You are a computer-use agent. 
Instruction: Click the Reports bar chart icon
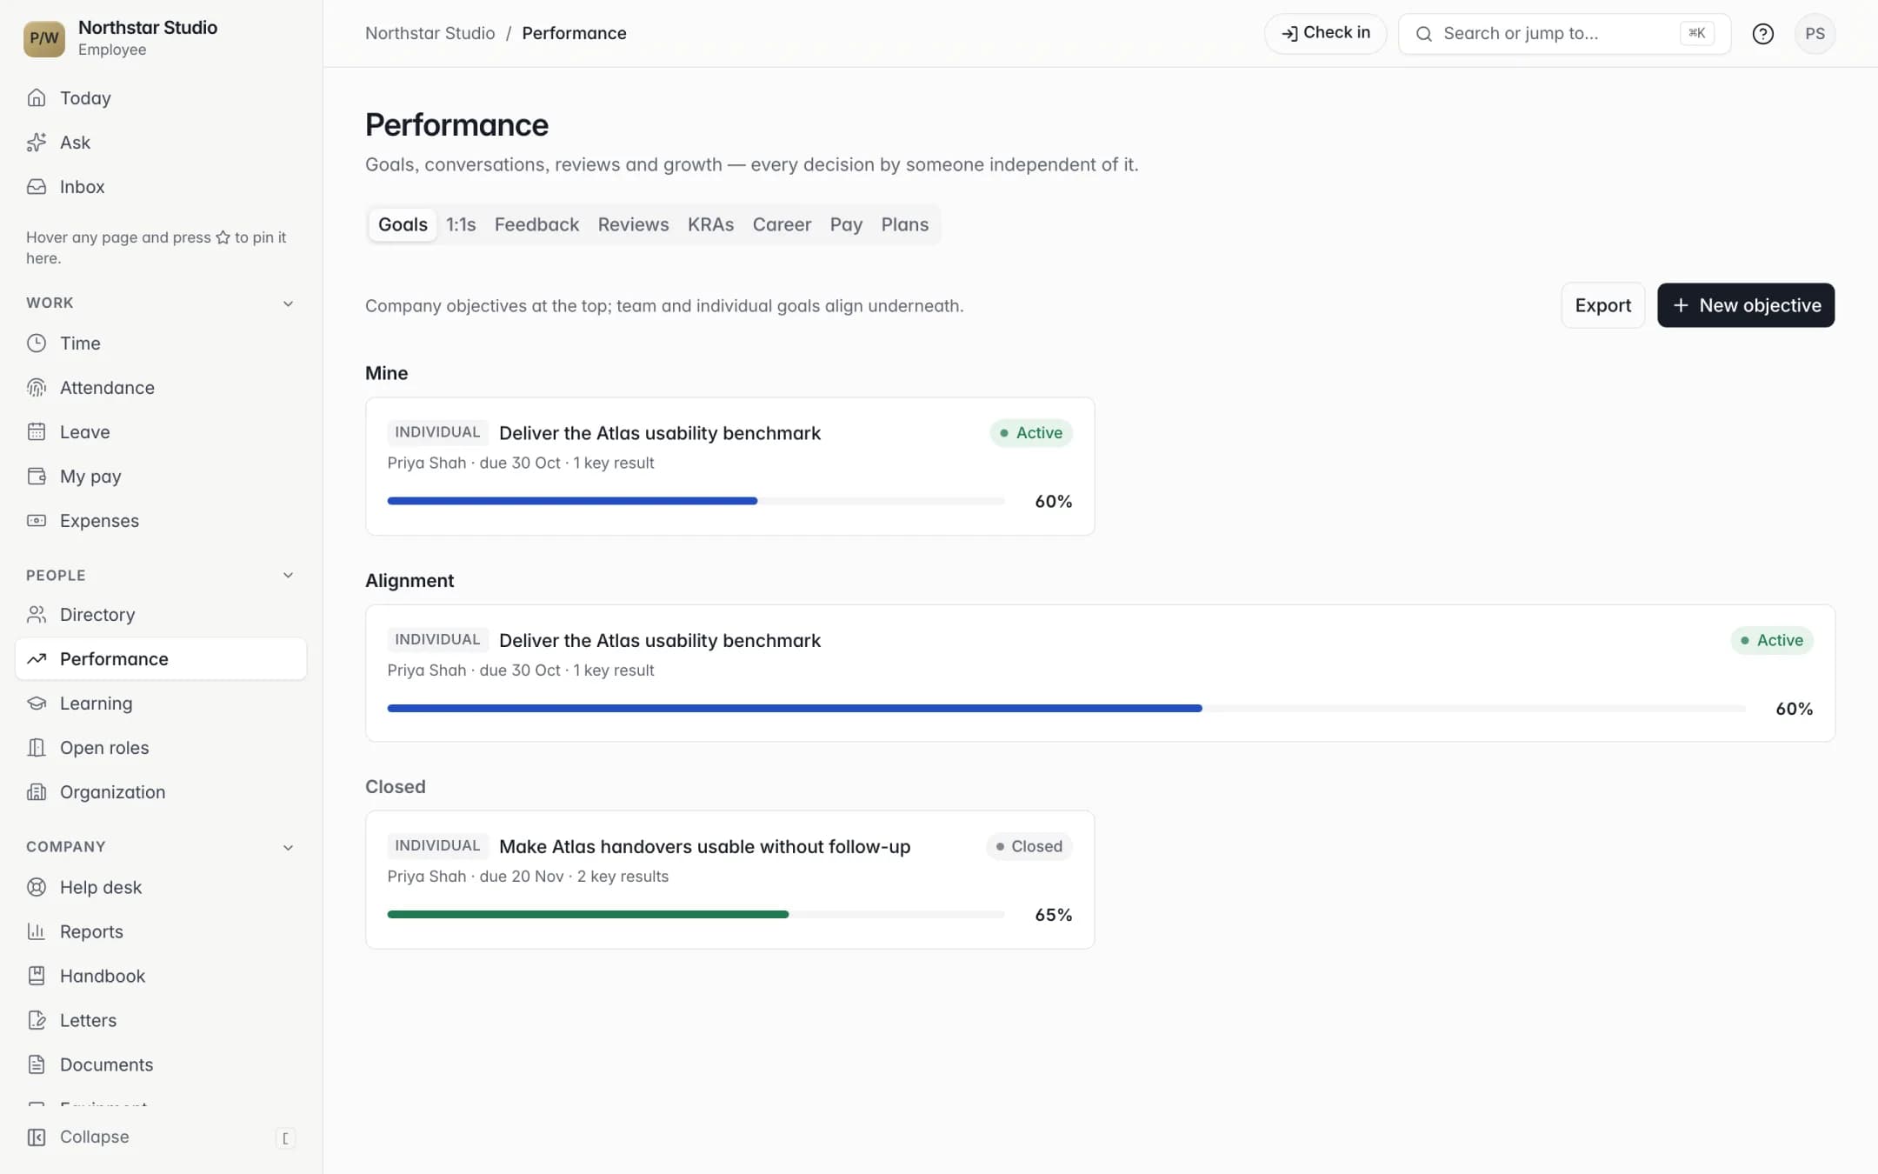click(x=37, y=931)
